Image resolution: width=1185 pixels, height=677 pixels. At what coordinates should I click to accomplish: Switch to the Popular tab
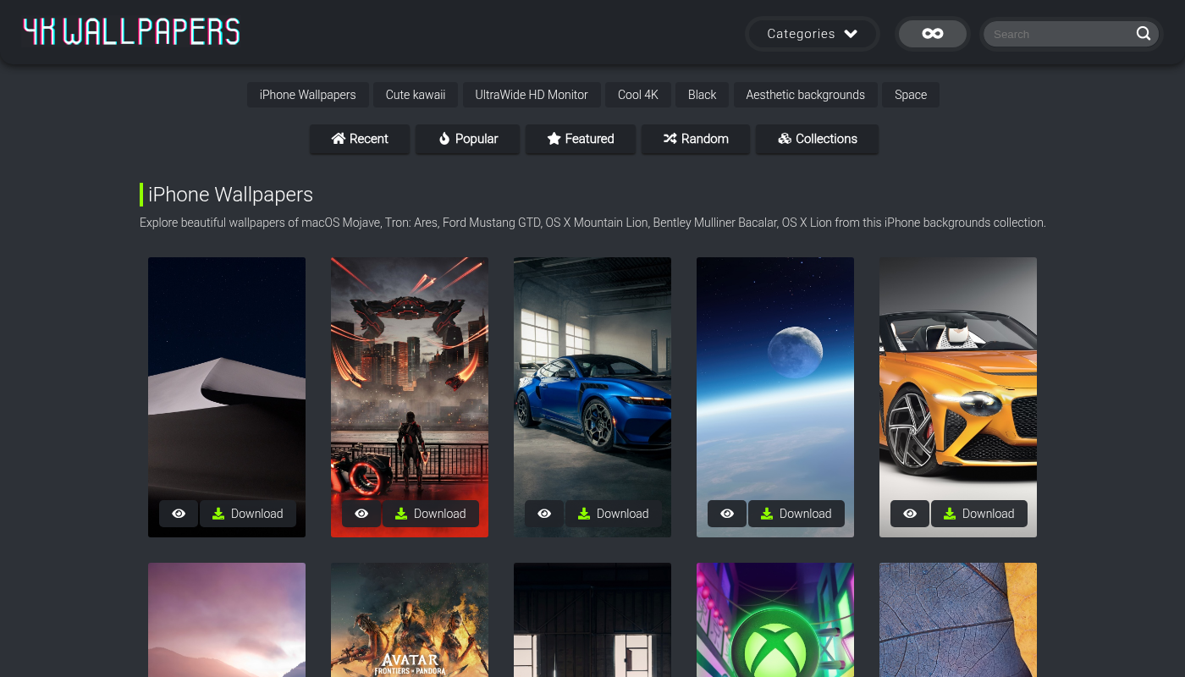pyautogui.click(x=467, y=139)
